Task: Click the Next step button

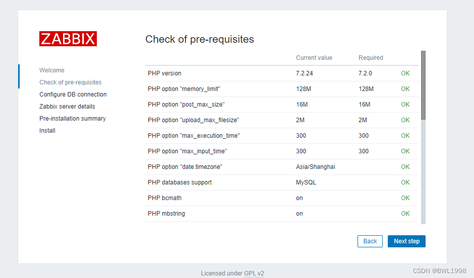Action: pos(406,241)
